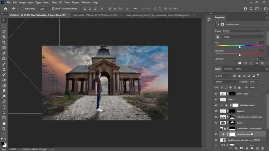Open the Search icon at top right
The width and height of the screenshot is (269, 151).
coord(251,9)
